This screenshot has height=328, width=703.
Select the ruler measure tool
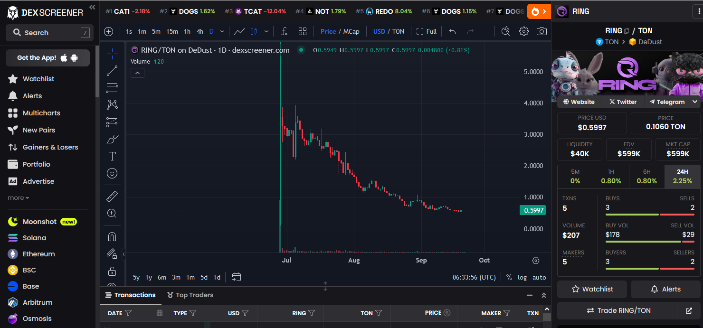point(112,196)
